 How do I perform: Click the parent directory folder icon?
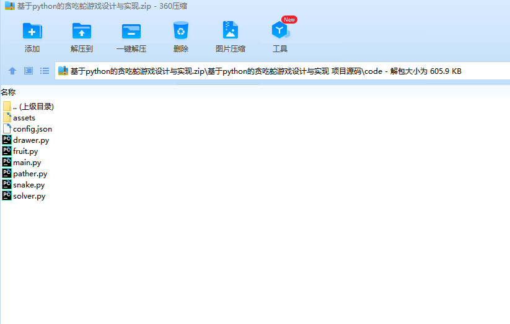point(7,106)
